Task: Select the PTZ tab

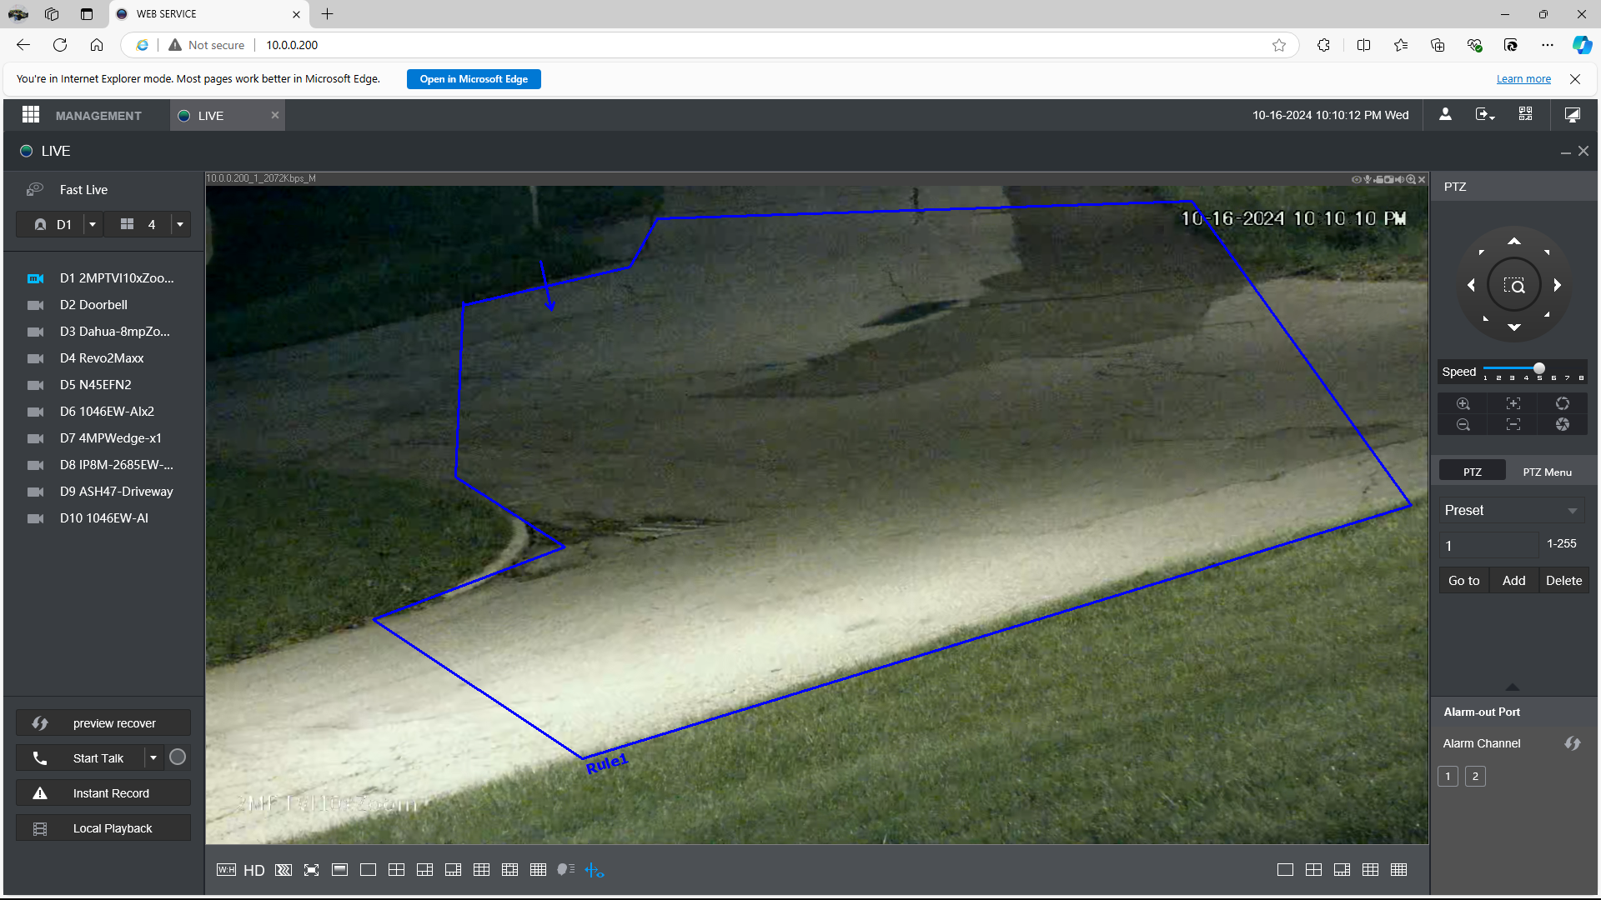Action: click(x=1473, y=472)
